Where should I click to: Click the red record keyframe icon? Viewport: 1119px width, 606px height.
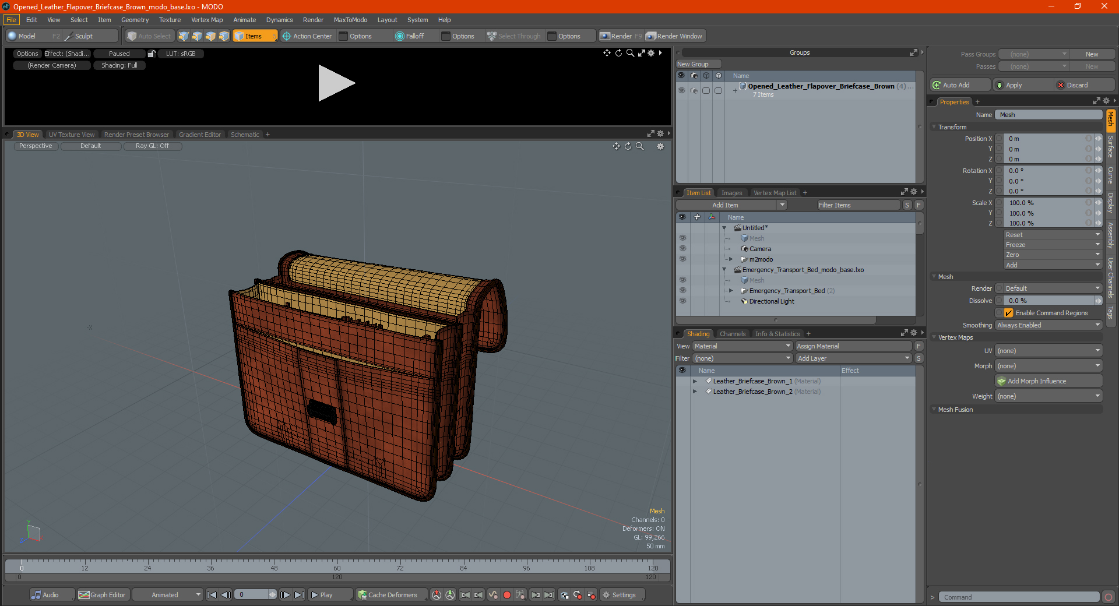tap(507, 595)
